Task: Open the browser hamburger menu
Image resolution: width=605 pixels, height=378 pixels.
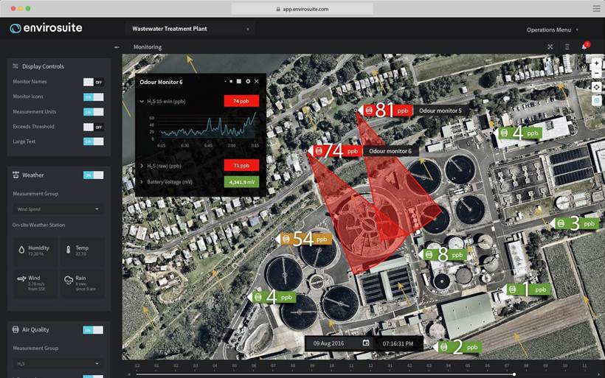Action: pyautogui.click(x=596, y=9)
